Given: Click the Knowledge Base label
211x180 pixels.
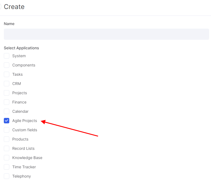Looking at the screenshot, I should pos(27,158).
